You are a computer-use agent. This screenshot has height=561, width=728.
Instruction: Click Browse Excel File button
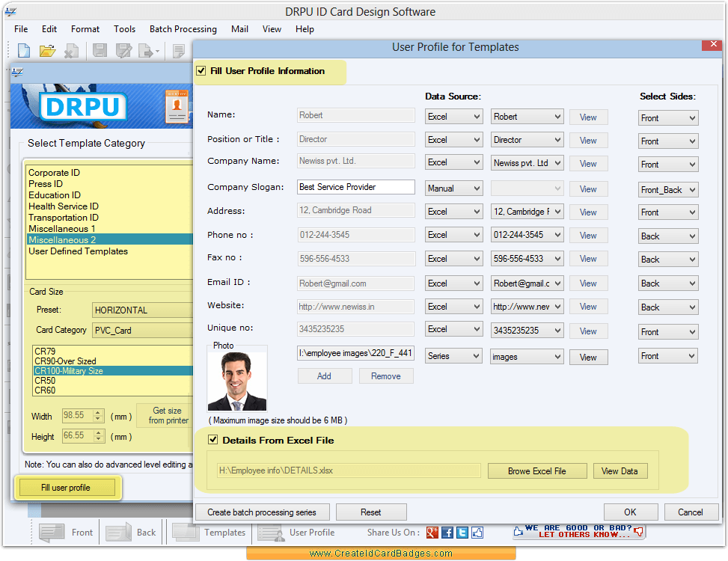[537, 470]
